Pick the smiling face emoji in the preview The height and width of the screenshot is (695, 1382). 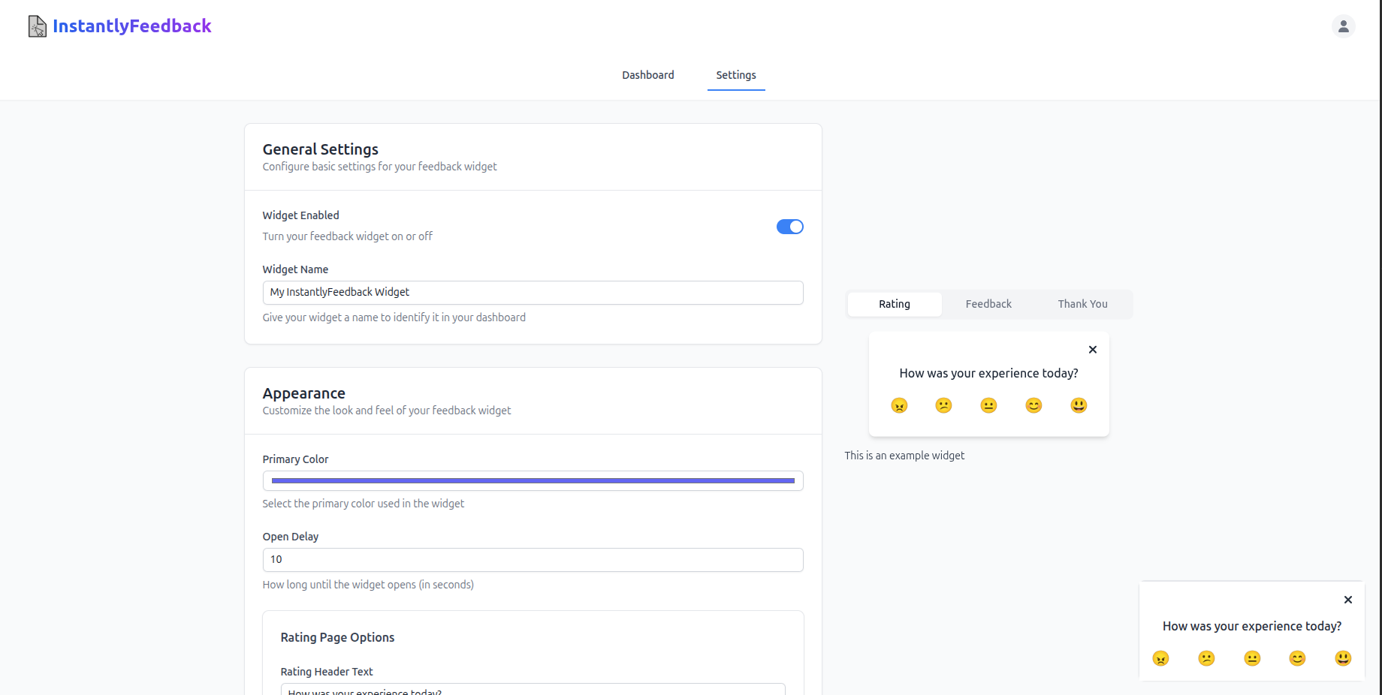1033,405
